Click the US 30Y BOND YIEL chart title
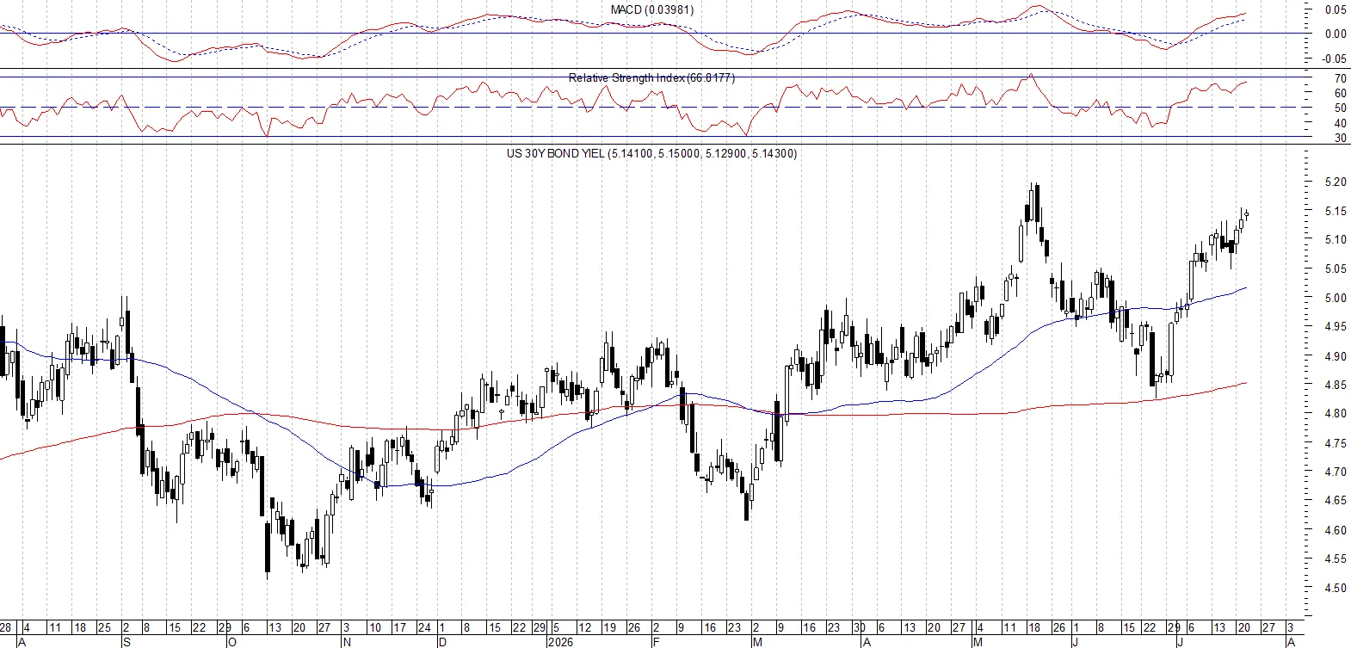Viewport: 1351px width, 648px height. pos(651,153)
